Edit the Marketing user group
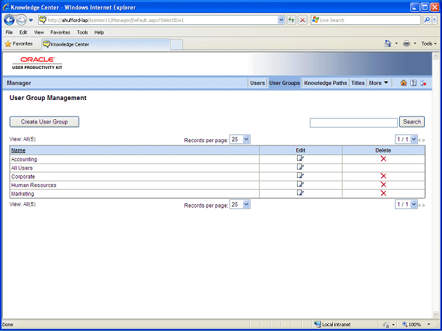 click(300, 193)
